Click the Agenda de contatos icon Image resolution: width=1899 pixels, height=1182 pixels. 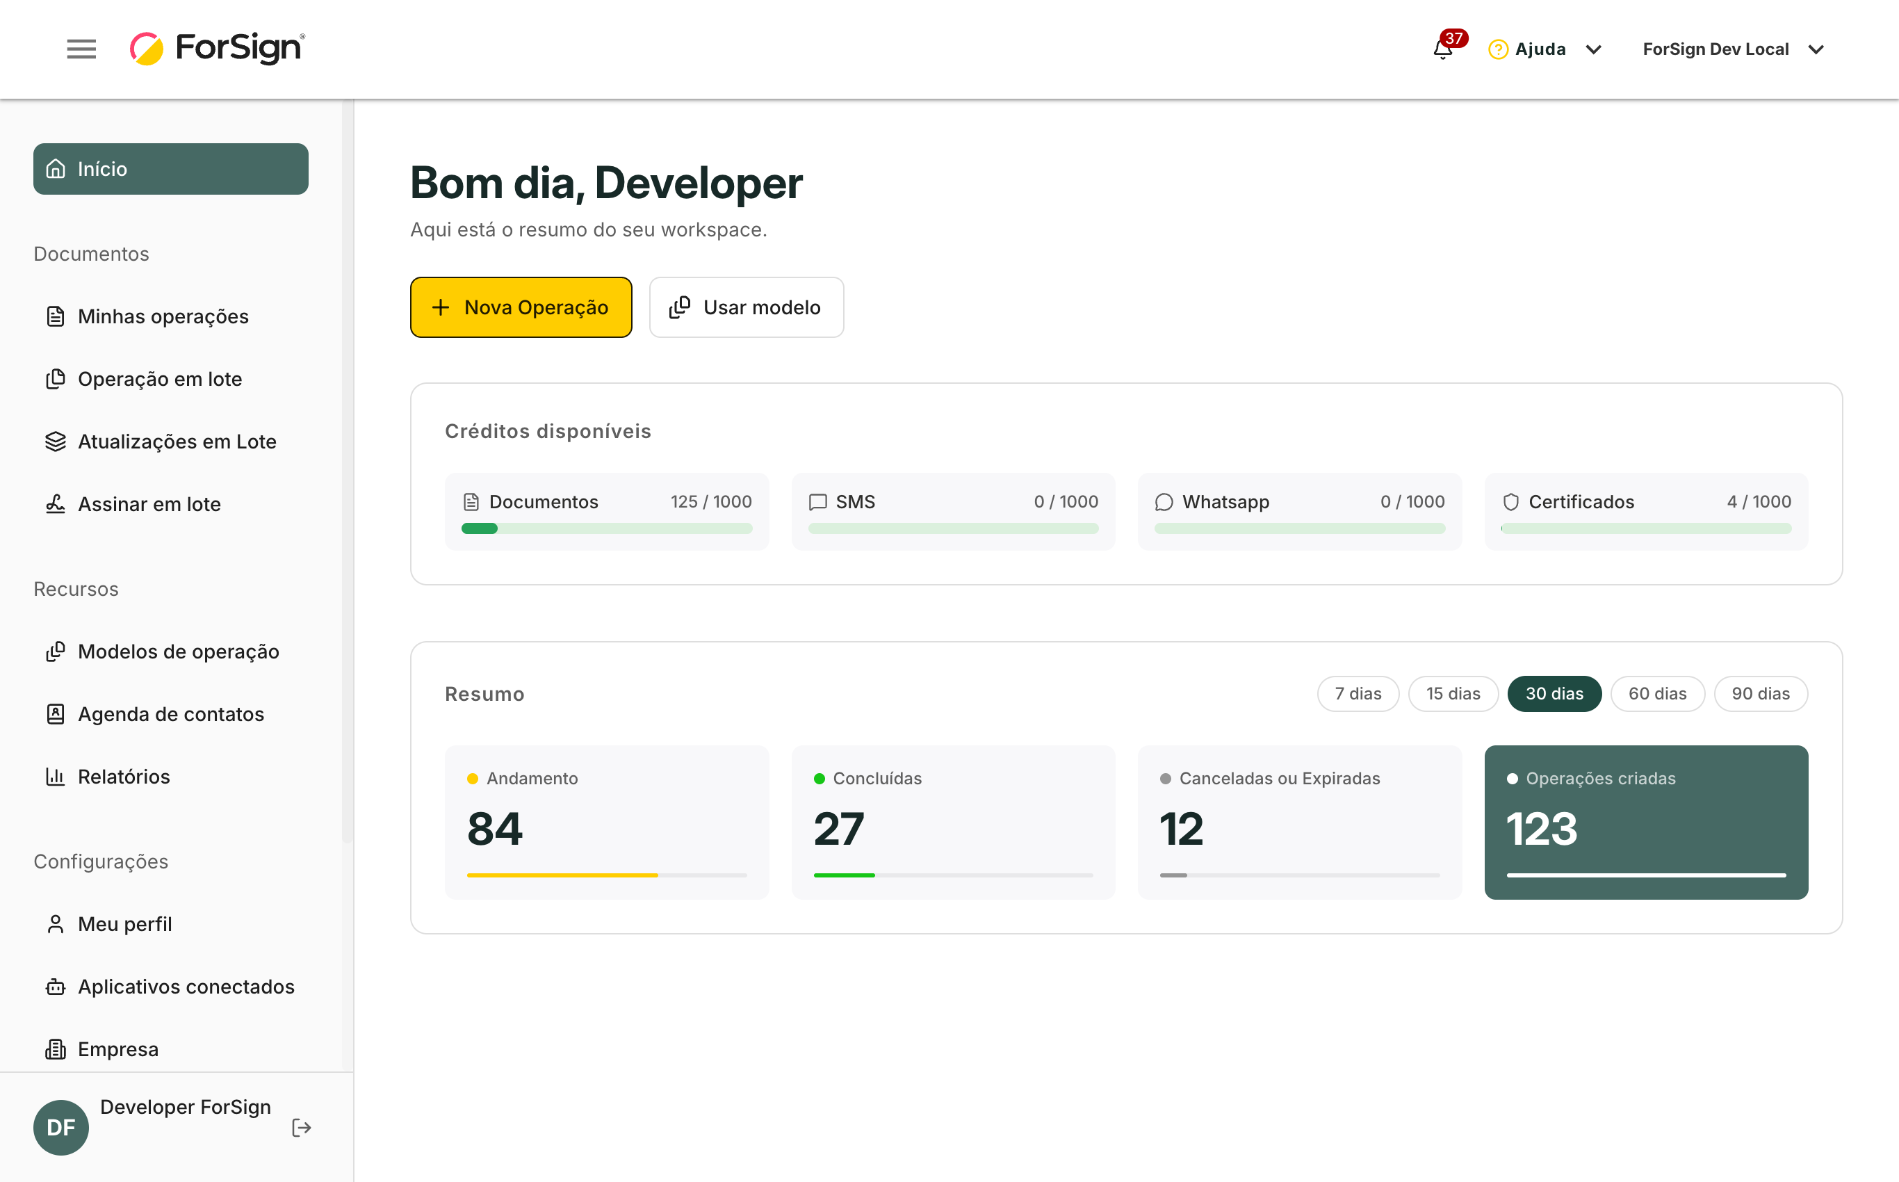coord(56,714)
